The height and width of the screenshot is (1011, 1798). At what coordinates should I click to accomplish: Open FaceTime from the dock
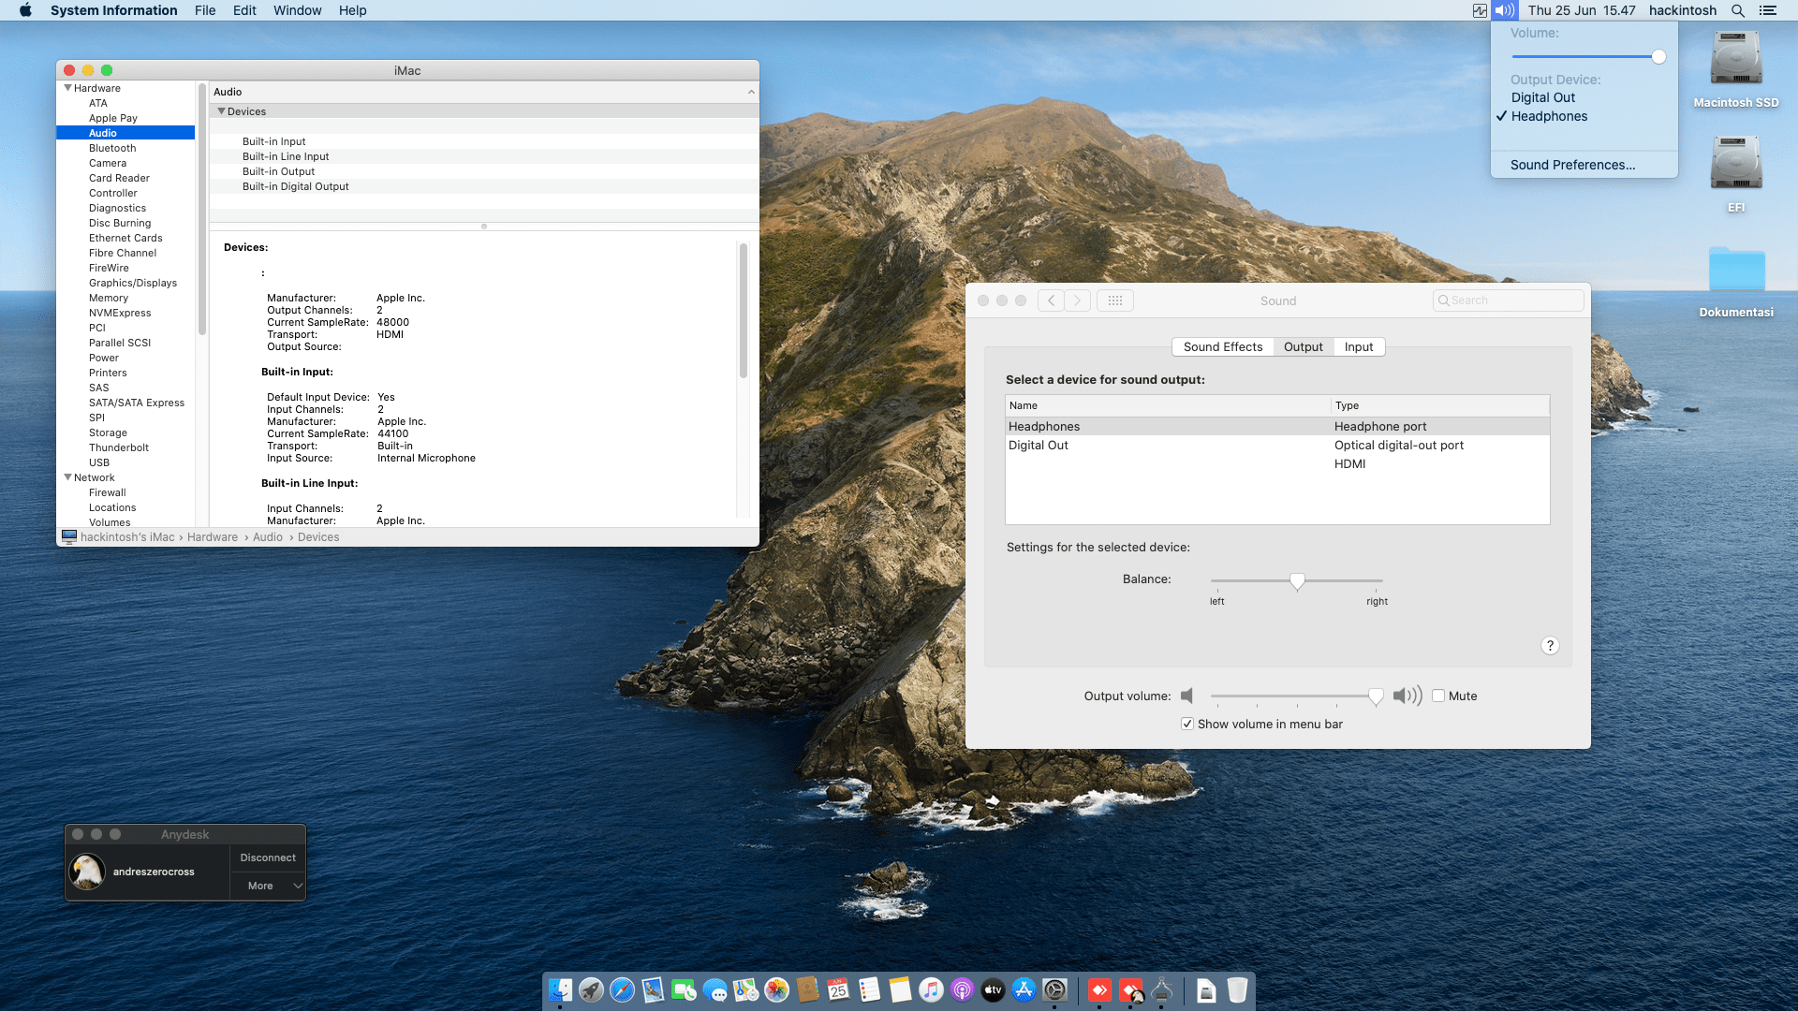(684, 989)
